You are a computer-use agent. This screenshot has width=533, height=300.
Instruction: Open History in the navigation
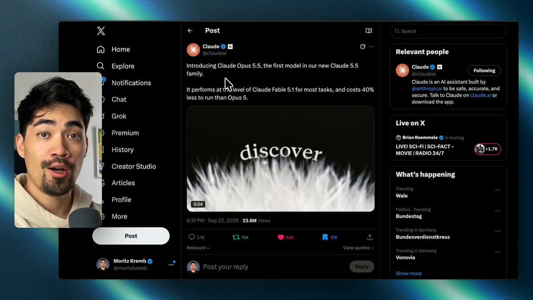[x=123, y=150]
